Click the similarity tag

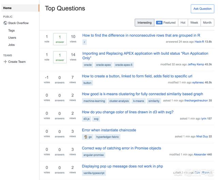coord(154,101)
